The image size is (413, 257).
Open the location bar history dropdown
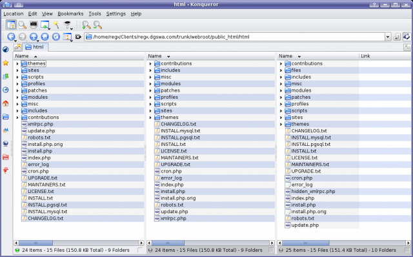click(388, 37)
